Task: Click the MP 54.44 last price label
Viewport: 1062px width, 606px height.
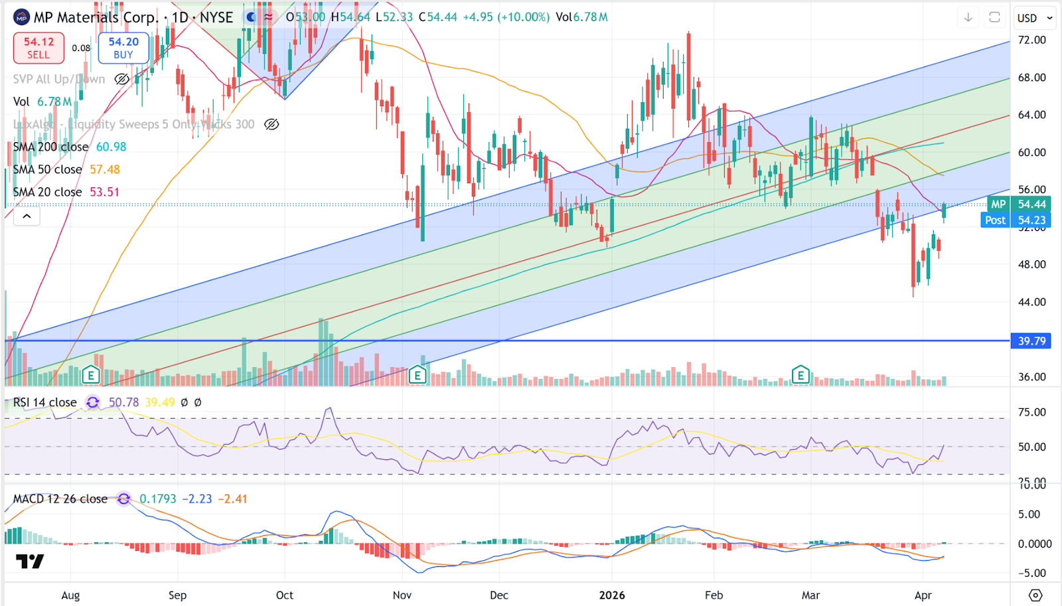Action: 1019,204
